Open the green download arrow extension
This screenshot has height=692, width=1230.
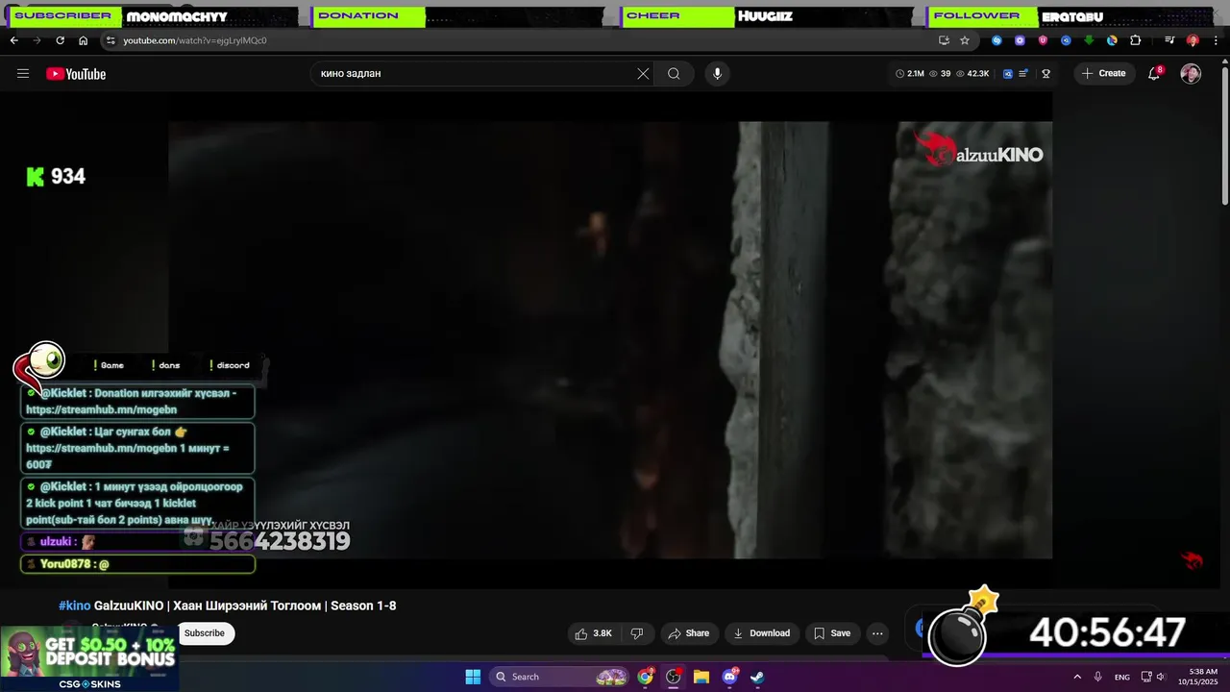[1089, 40]
